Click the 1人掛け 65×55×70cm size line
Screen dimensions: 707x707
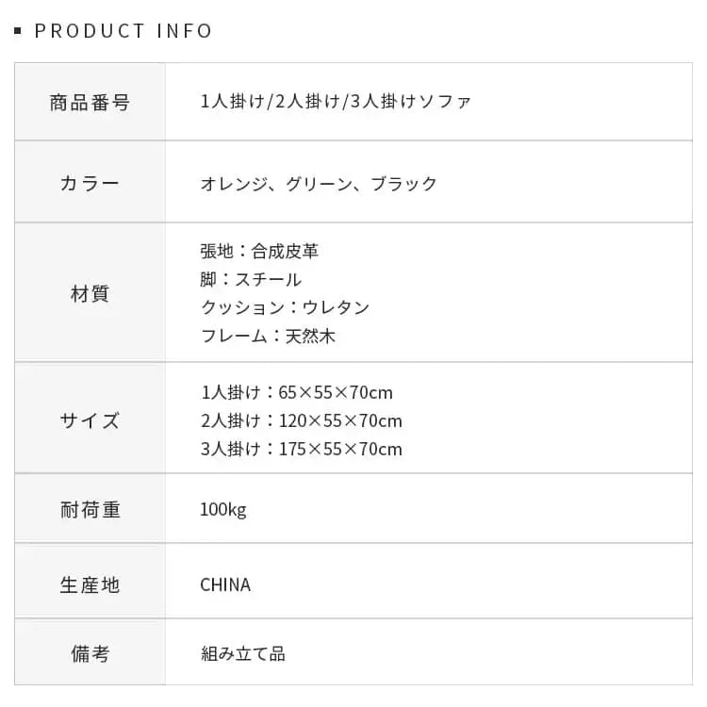(x=296, y=392)
